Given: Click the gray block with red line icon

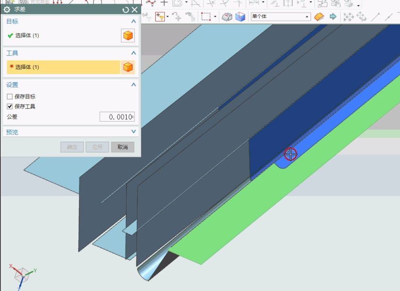Looking at the screenshot, I should pos(226,17).
